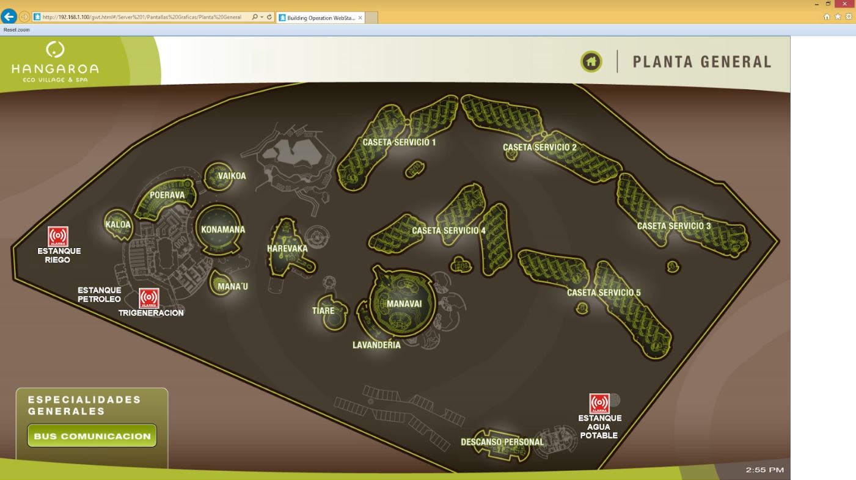Screen dimensions: 856x480
Task: Open the browser tools gear icon
Action: tap(849, 17)
